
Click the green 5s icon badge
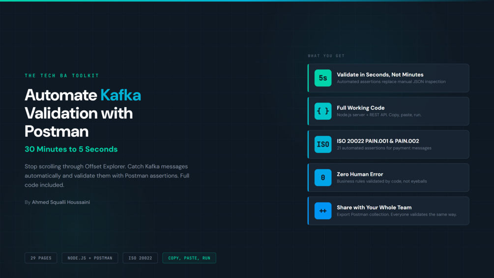click(x=323, y=78)
